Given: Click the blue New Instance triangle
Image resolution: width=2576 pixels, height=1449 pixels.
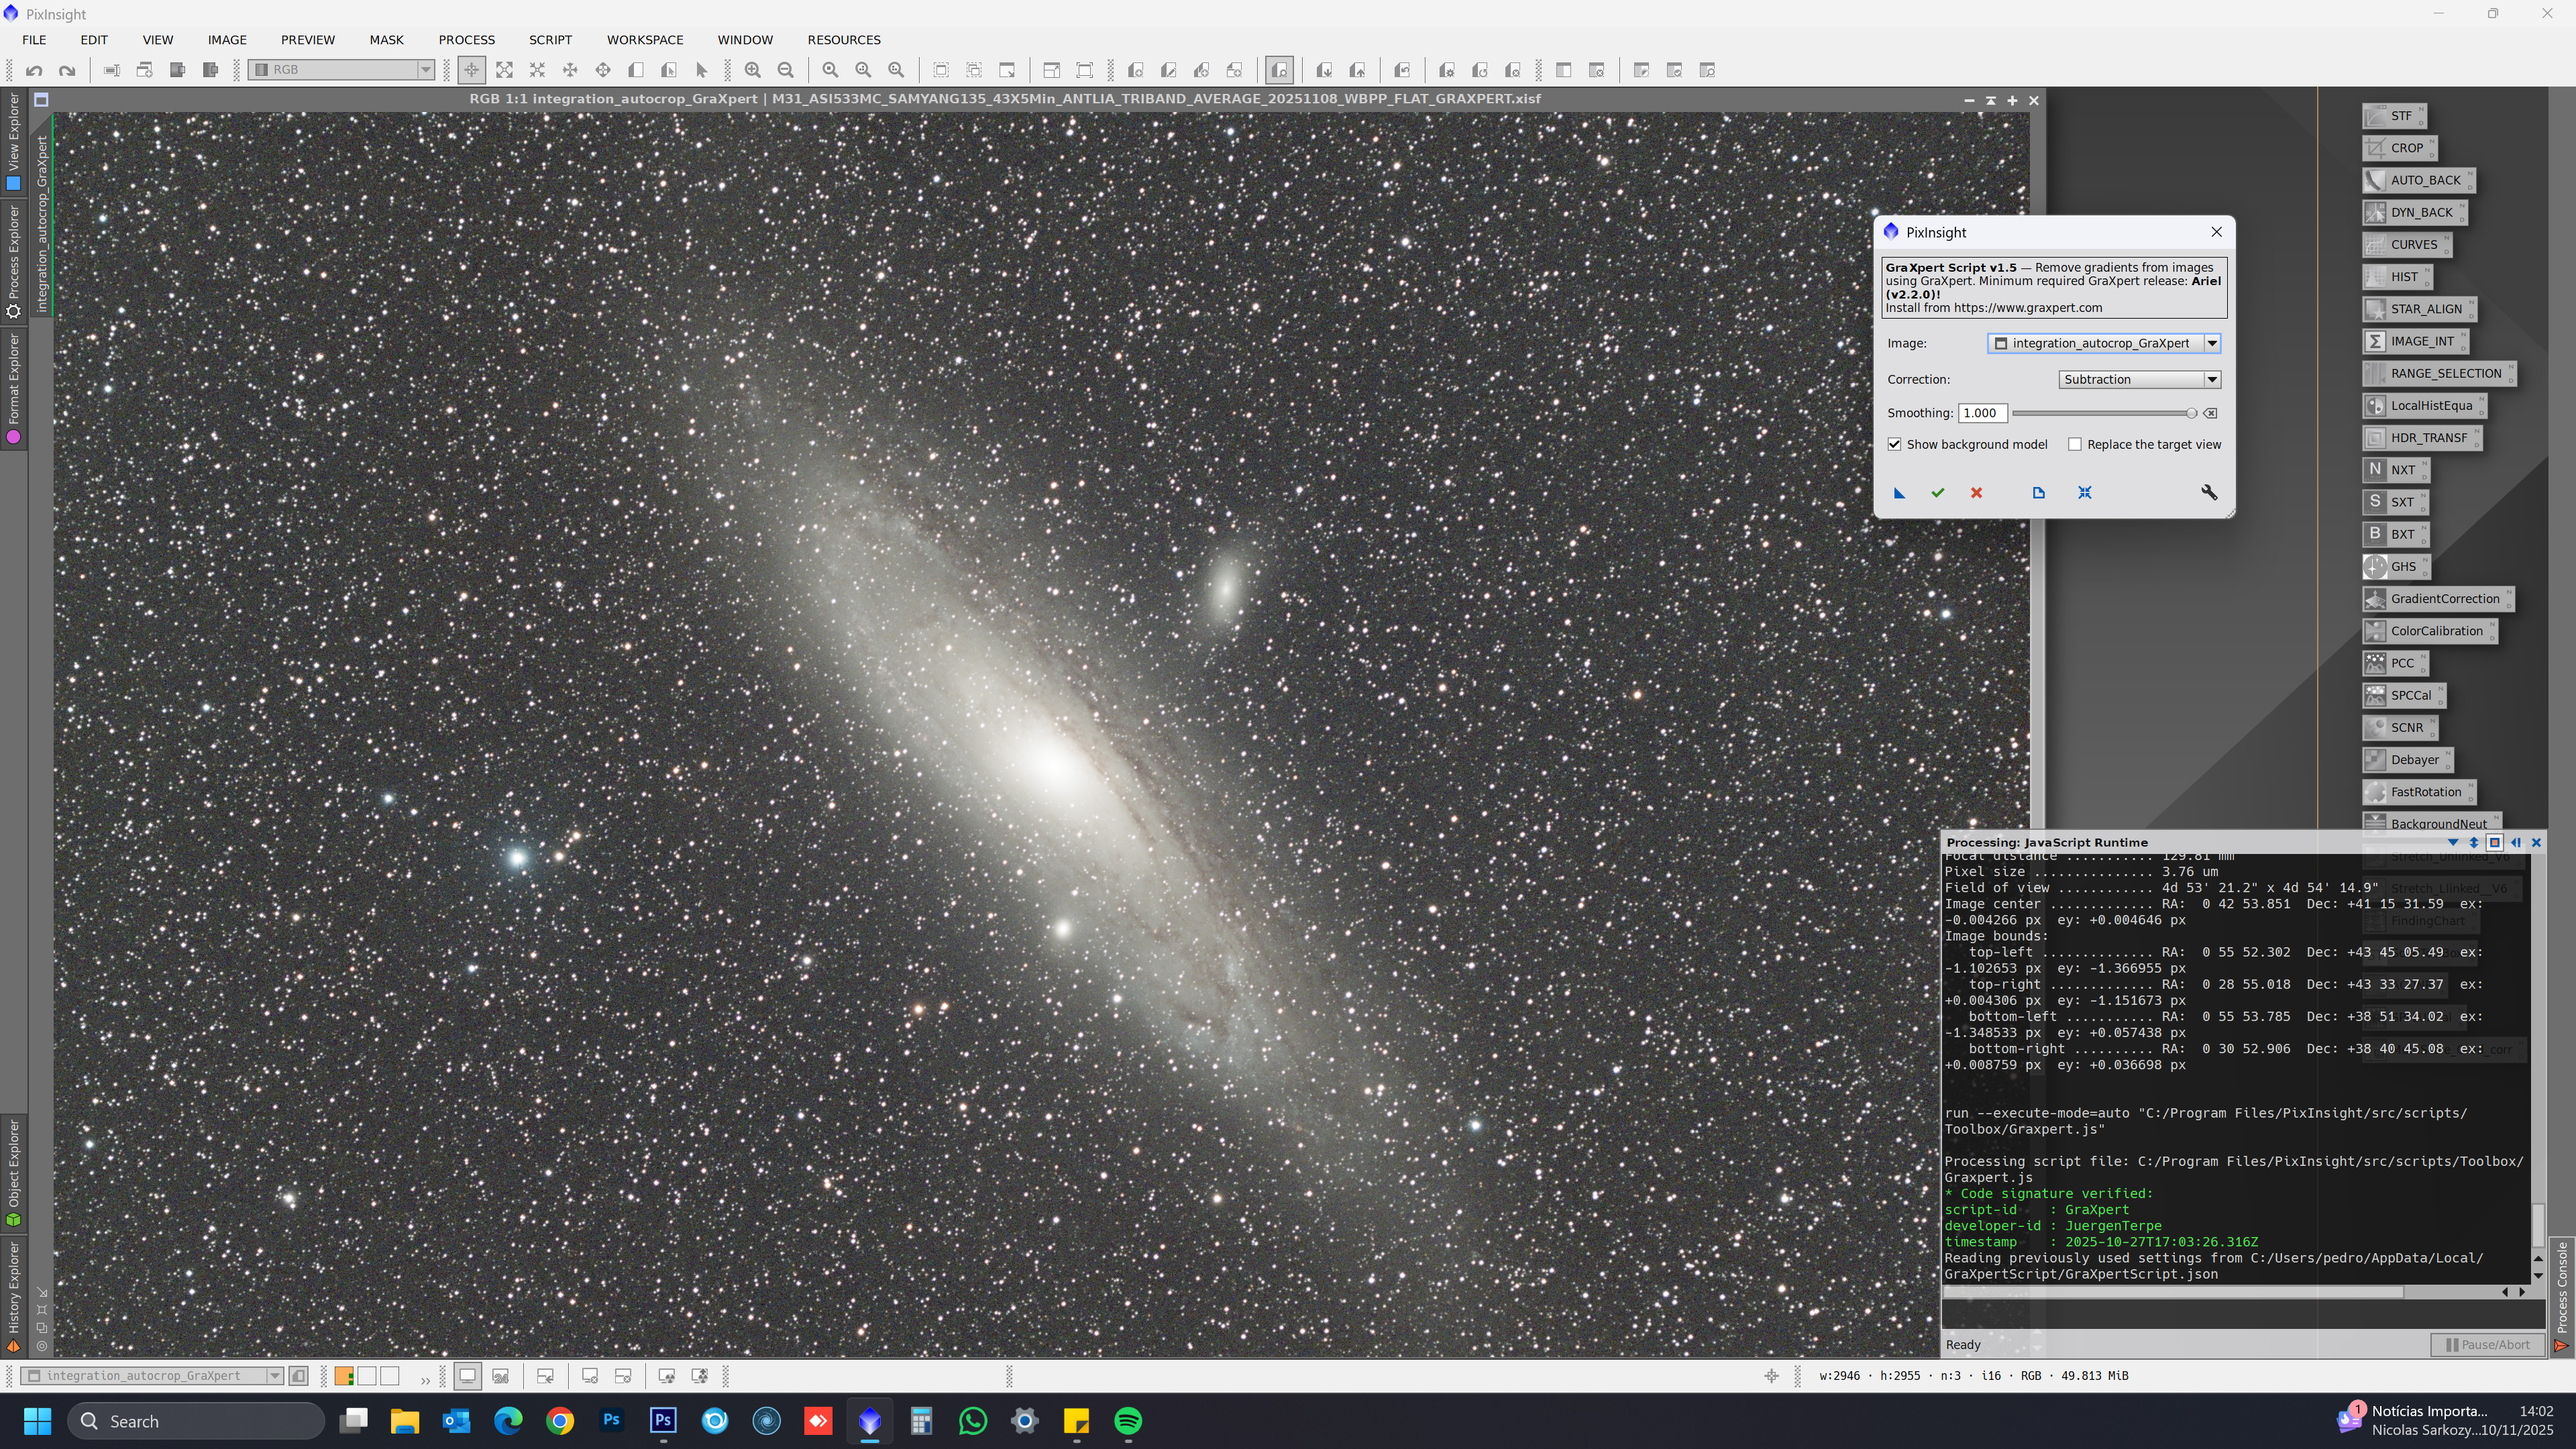Looking at the screenshot, I should 1899,493.
